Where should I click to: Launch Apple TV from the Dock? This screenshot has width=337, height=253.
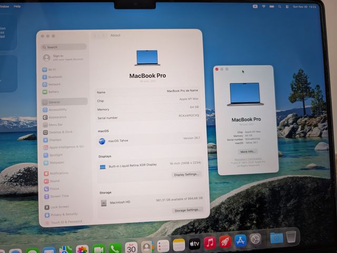194,244
